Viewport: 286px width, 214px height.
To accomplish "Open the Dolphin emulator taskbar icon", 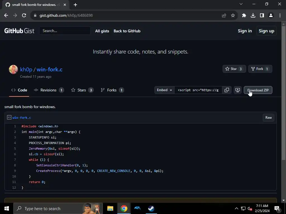I will 137,208.
